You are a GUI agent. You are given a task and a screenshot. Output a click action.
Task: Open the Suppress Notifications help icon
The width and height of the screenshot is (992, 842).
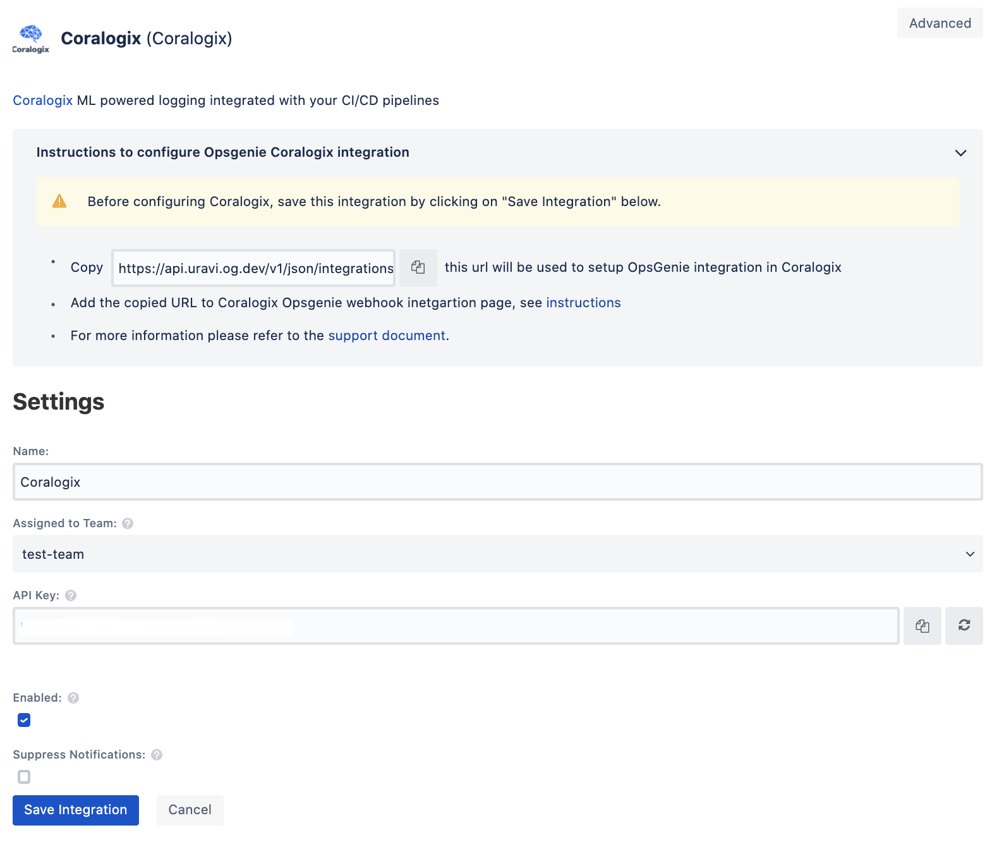tap(157, 755)
